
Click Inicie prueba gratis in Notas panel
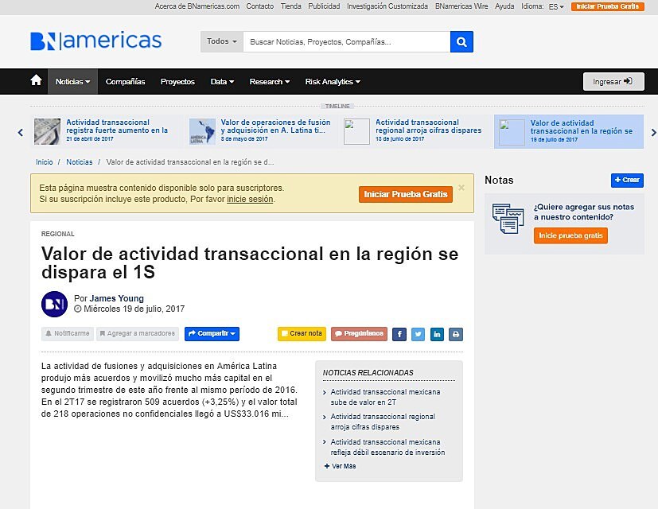[570, 236]
